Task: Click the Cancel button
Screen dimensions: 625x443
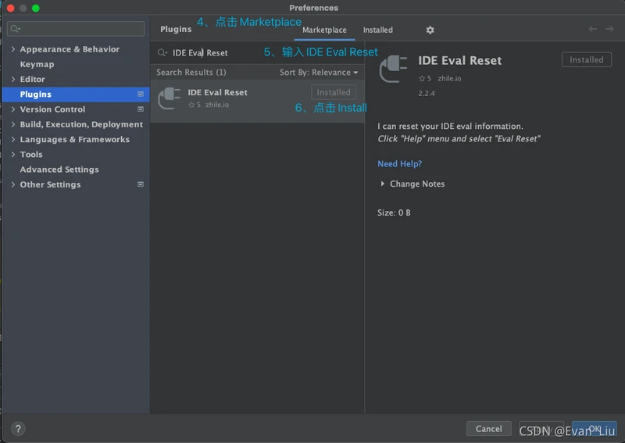Action: tap(488, 428)
